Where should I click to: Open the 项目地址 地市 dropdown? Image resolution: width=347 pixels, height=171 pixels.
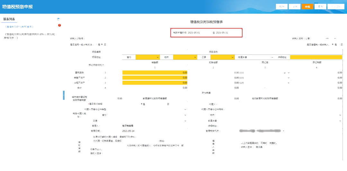(x=185, y=57)
